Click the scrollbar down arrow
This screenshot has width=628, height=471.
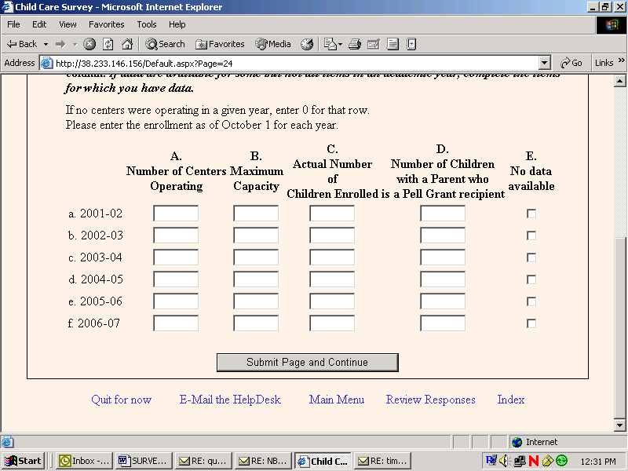pos(620,425)
